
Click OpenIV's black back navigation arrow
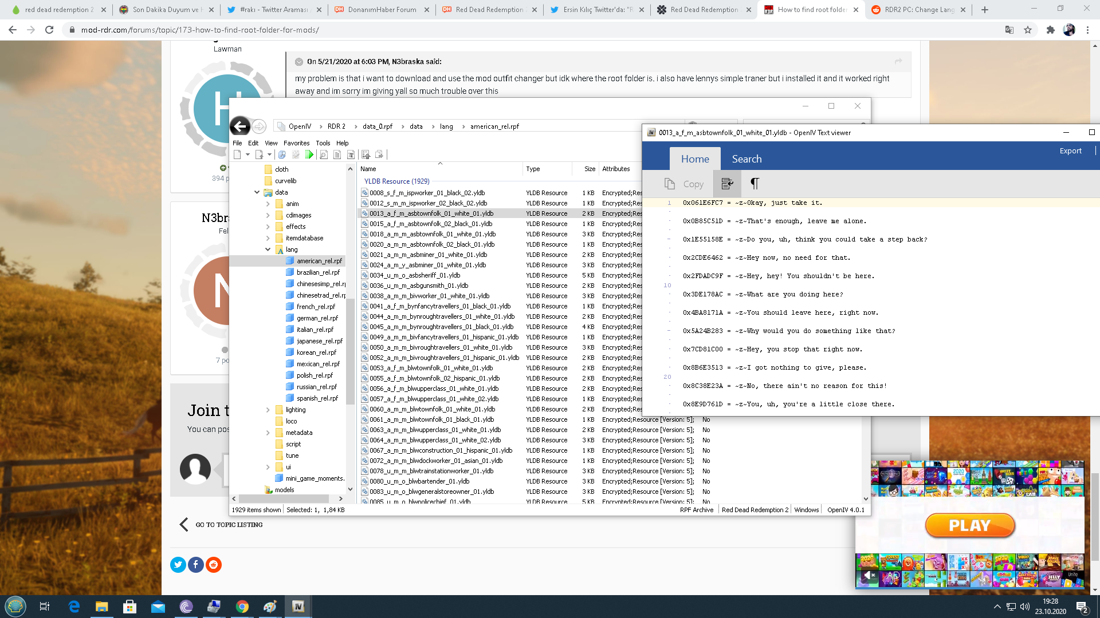tap(240, 126)
